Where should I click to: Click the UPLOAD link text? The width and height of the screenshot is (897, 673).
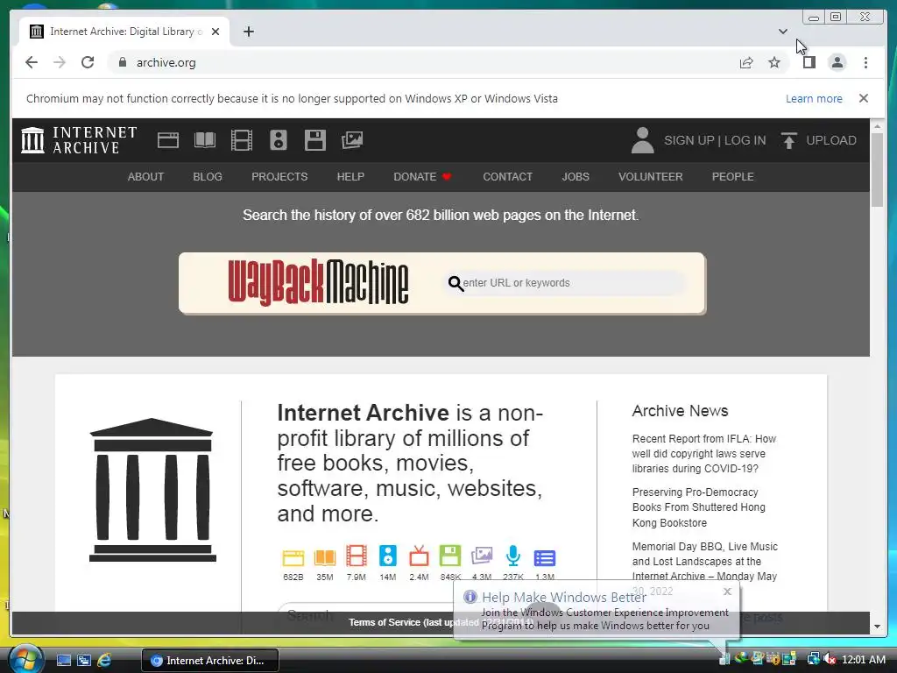tap(830, 140)
